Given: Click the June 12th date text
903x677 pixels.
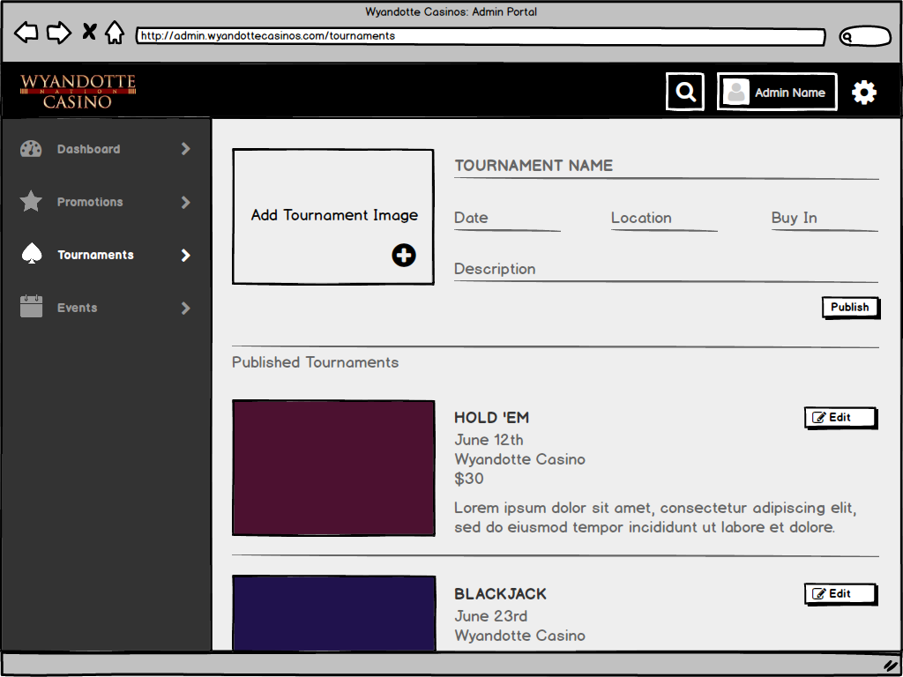Looking at the screenshot, I should point(489,441).
